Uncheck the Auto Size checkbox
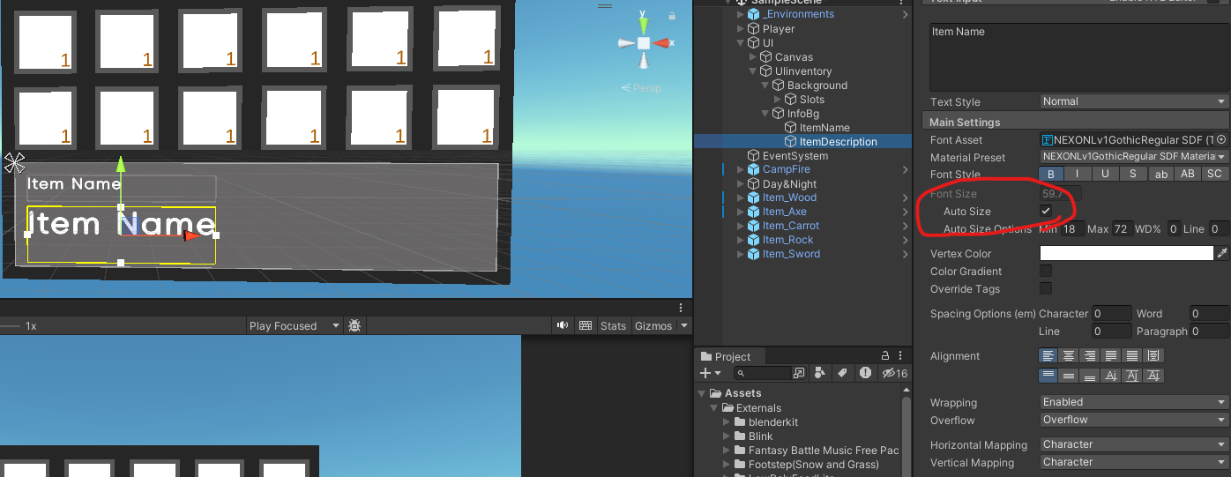The height and width of the screenshot is (477, 1231). (1046, 211)
